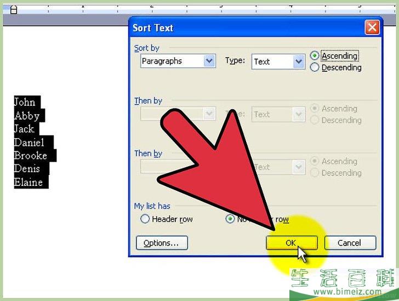Click the name Brooke in the document
Image resolution: width=399 pixels, height=301 pixels.
[31, 155]
